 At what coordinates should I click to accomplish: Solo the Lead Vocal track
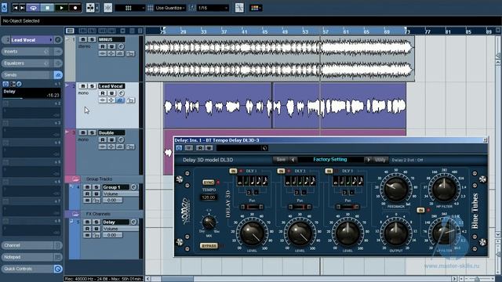click(92, 86)
